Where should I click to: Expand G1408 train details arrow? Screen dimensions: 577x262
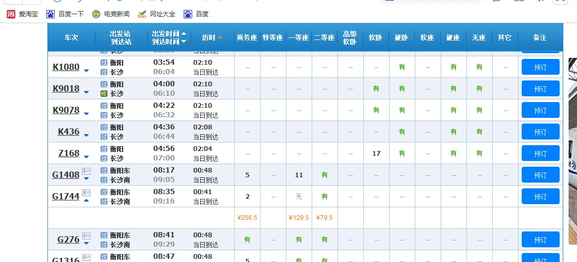[86, 179]
